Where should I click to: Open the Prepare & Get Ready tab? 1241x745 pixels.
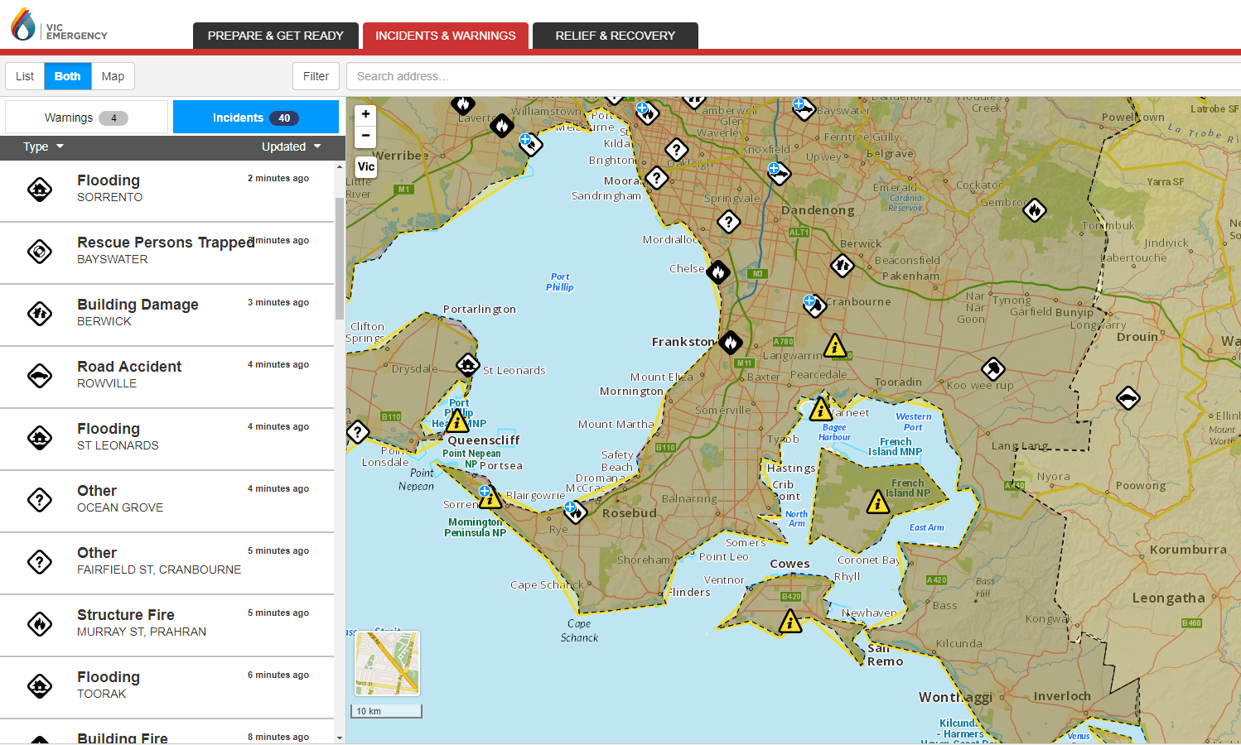tap(275, 36)
